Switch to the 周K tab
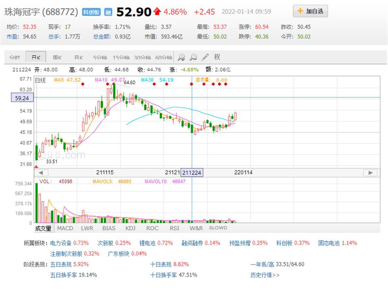The image size is (388, 295). (57, 57)
